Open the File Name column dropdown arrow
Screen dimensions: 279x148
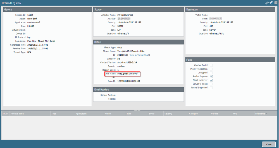[x=266, y=114]
